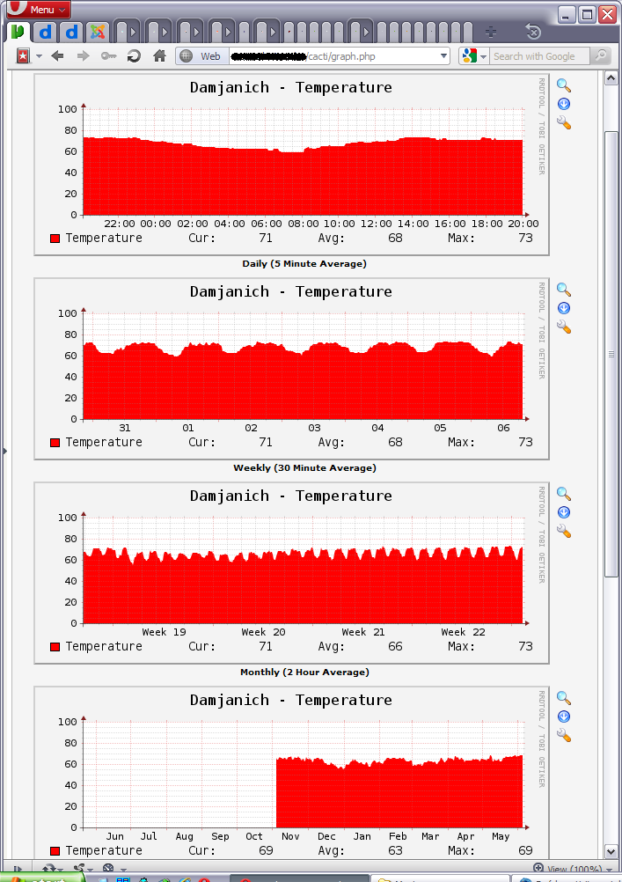Viewport: 622px width, 882px height.
Task: Zoom the Daily temperature graph
Action: (564, 85)
